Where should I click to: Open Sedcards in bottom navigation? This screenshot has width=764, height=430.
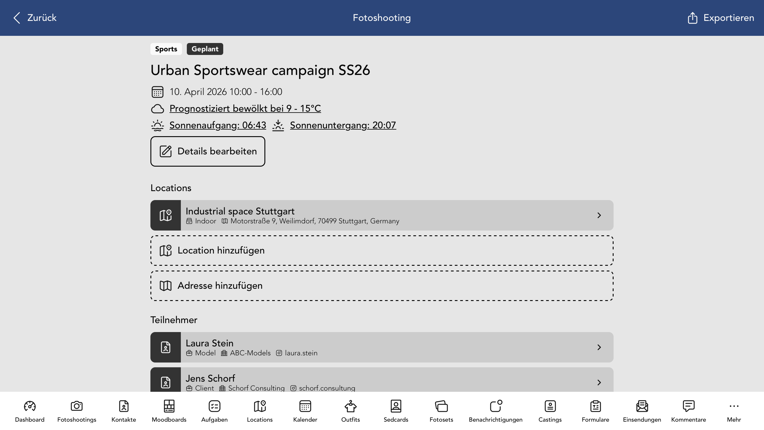(396, 406)
